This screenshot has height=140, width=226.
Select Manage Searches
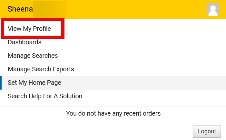pos(33,56)
